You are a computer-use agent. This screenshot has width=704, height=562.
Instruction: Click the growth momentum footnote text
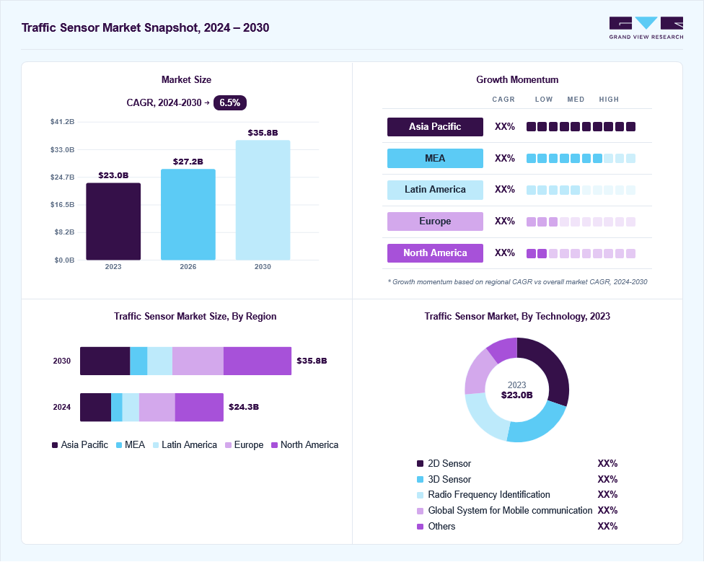click(517, 282)
